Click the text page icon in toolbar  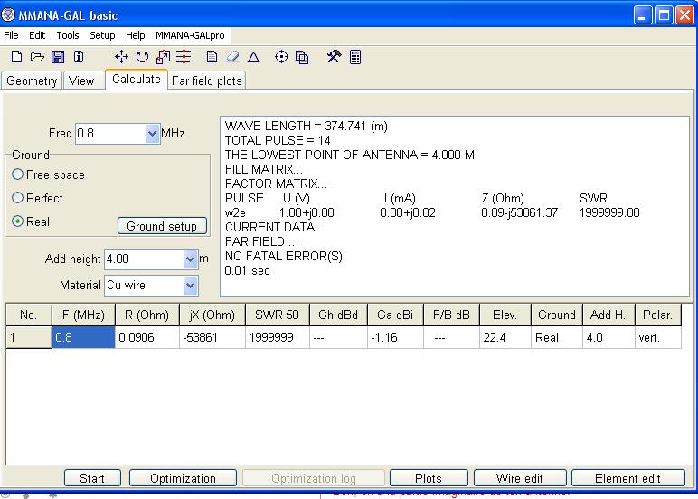click(x=212, y=57)
